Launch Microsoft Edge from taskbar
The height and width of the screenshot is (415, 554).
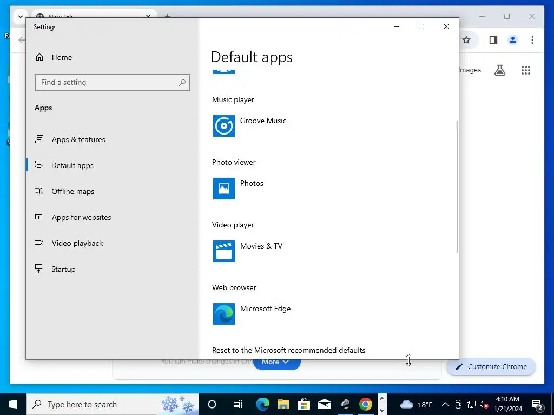262,404
